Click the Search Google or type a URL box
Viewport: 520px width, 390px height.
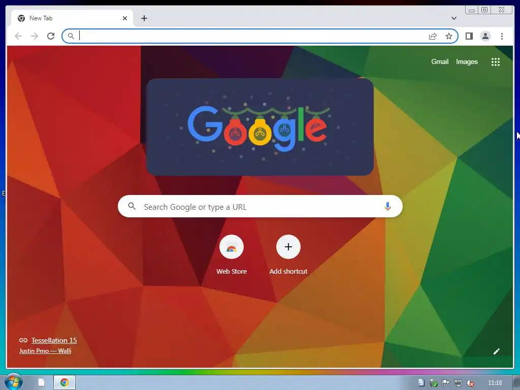[260, 206]
